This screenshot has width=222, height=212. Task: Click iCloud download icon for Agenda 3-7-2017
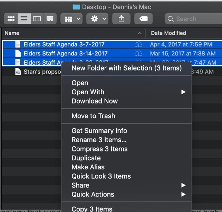tap(138, 44)
